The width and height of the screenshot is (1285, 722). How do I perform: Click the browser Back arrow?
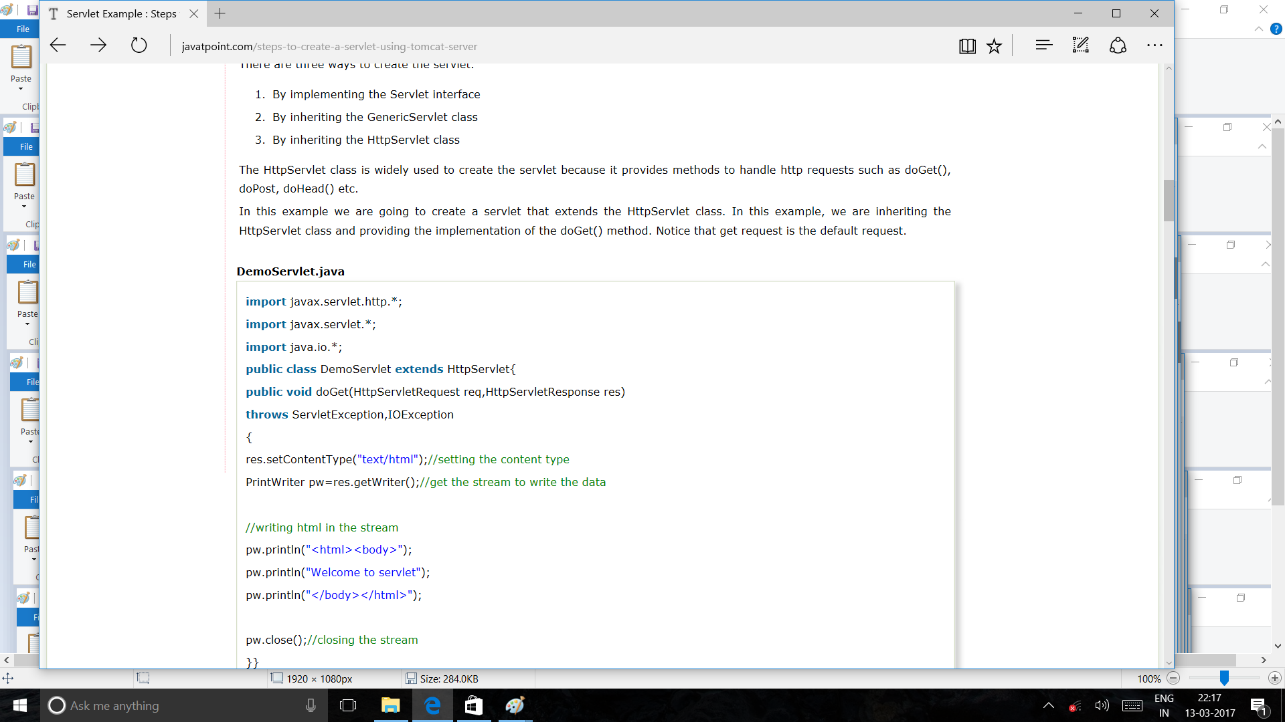(58, 45)
